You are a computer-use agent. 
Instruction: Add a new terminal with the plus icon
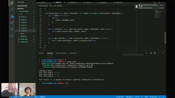tap(147, 53)
